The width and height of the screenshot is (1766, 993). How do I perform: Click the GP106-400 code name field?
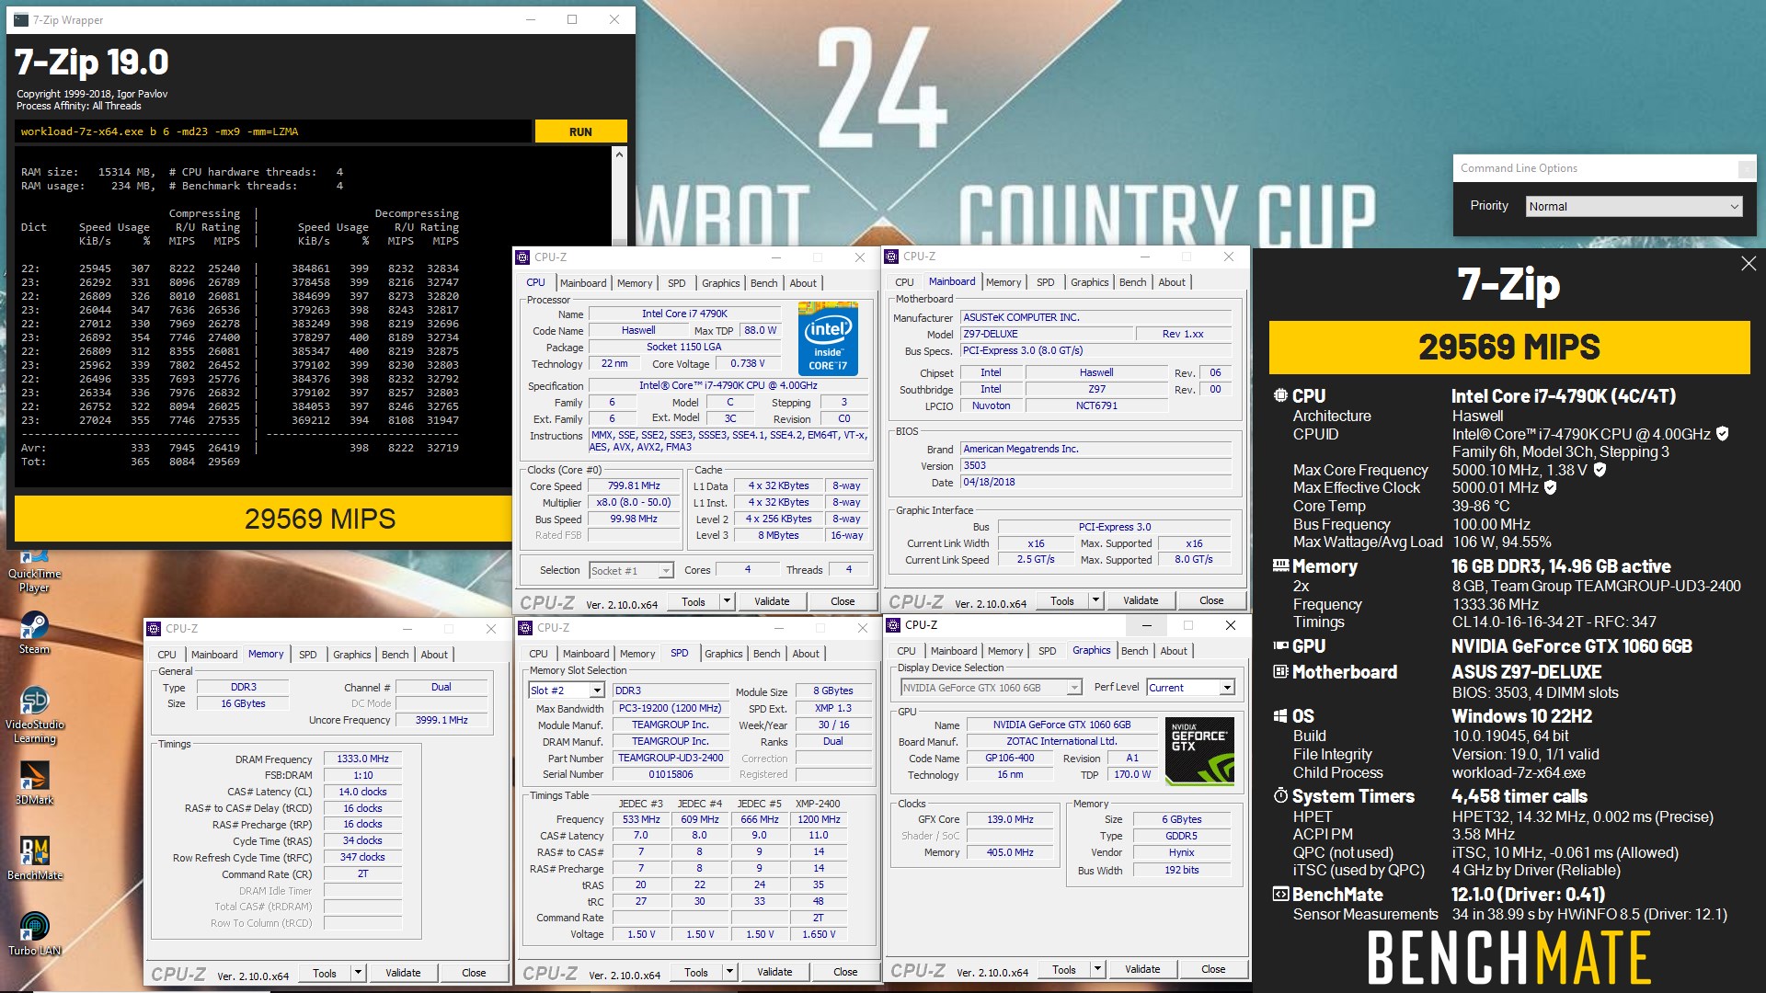(1009, 759)
